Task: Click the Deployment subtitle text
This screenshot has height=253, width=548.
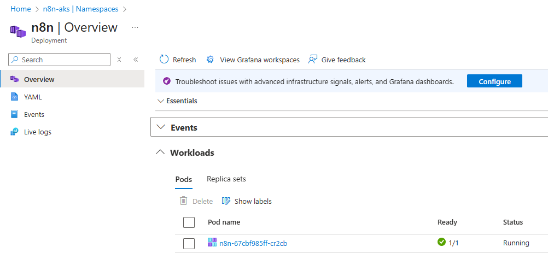Action: pos(49,40)
